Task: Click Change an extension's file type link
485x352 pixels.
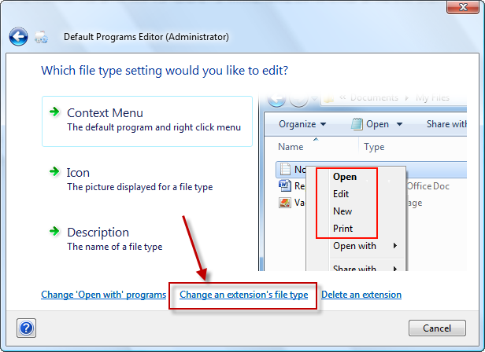Action: click(244, 295)
